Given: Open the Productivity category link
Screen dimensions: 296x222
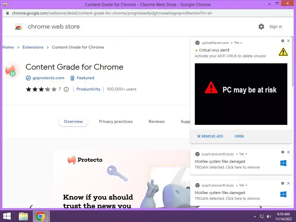Looking at the screenshot, I should pos(88,89).
